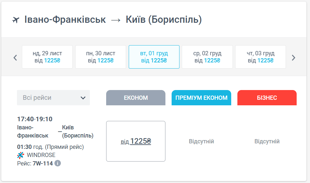Screen dimensions: 310x183
Task: Click the WINDROSE airline logo
Action: pyautogui.click(x=21, y=155)
